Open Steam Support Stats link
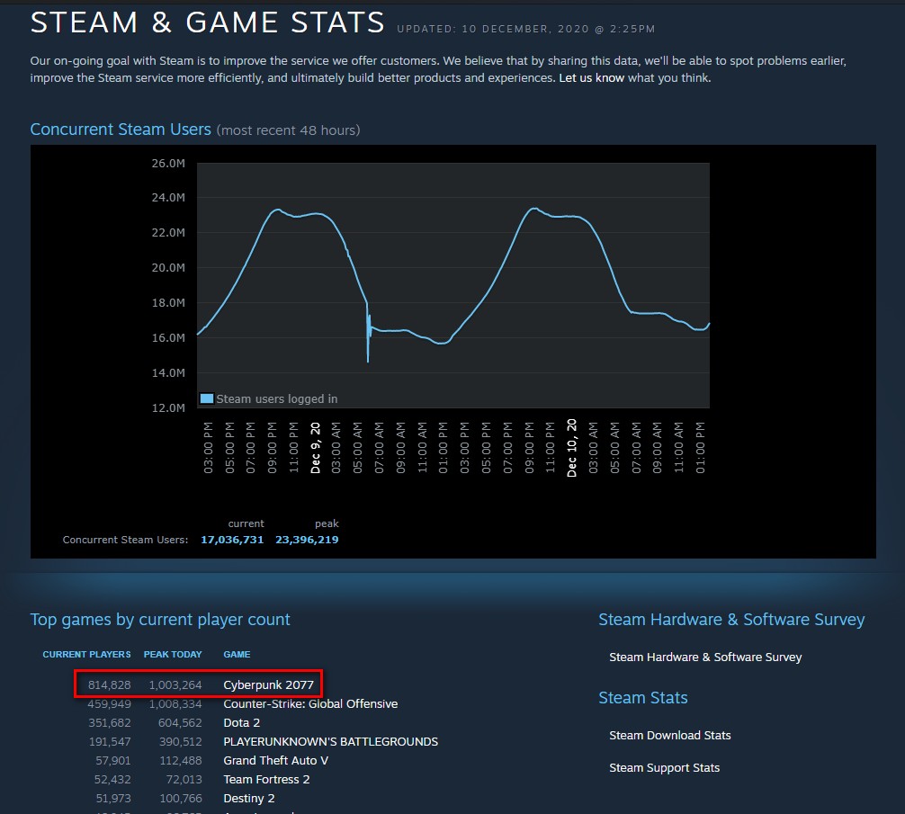Viewport: 905px width, 814px height. coord(664,768)
